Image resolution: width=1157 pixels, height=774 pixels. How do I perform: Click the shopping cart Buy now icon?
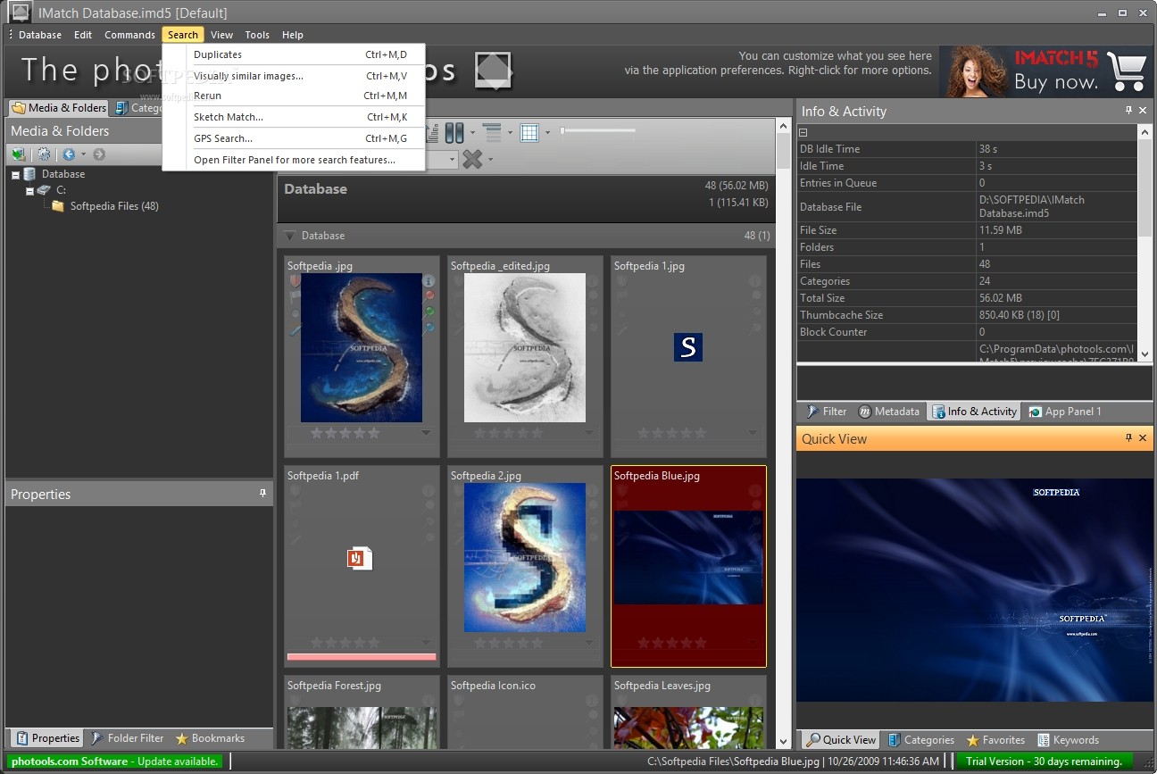point(1127,71)
